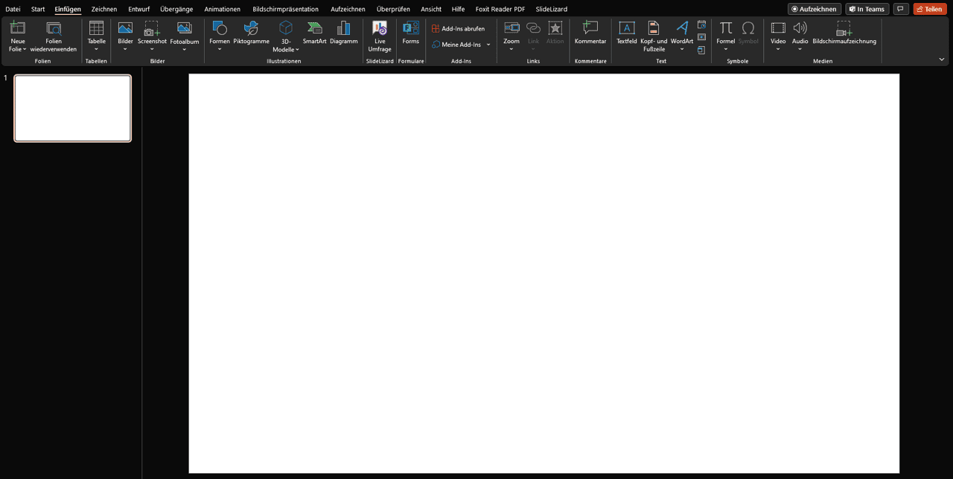The width and height of the screenshot is (953, 479).
Task: Switch to the Entwurf tab
Action: point(138,9)
